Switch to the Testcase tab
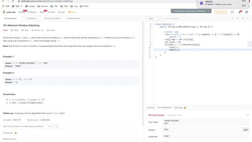The height and width of the screenshot is (142, 252). 150,108
